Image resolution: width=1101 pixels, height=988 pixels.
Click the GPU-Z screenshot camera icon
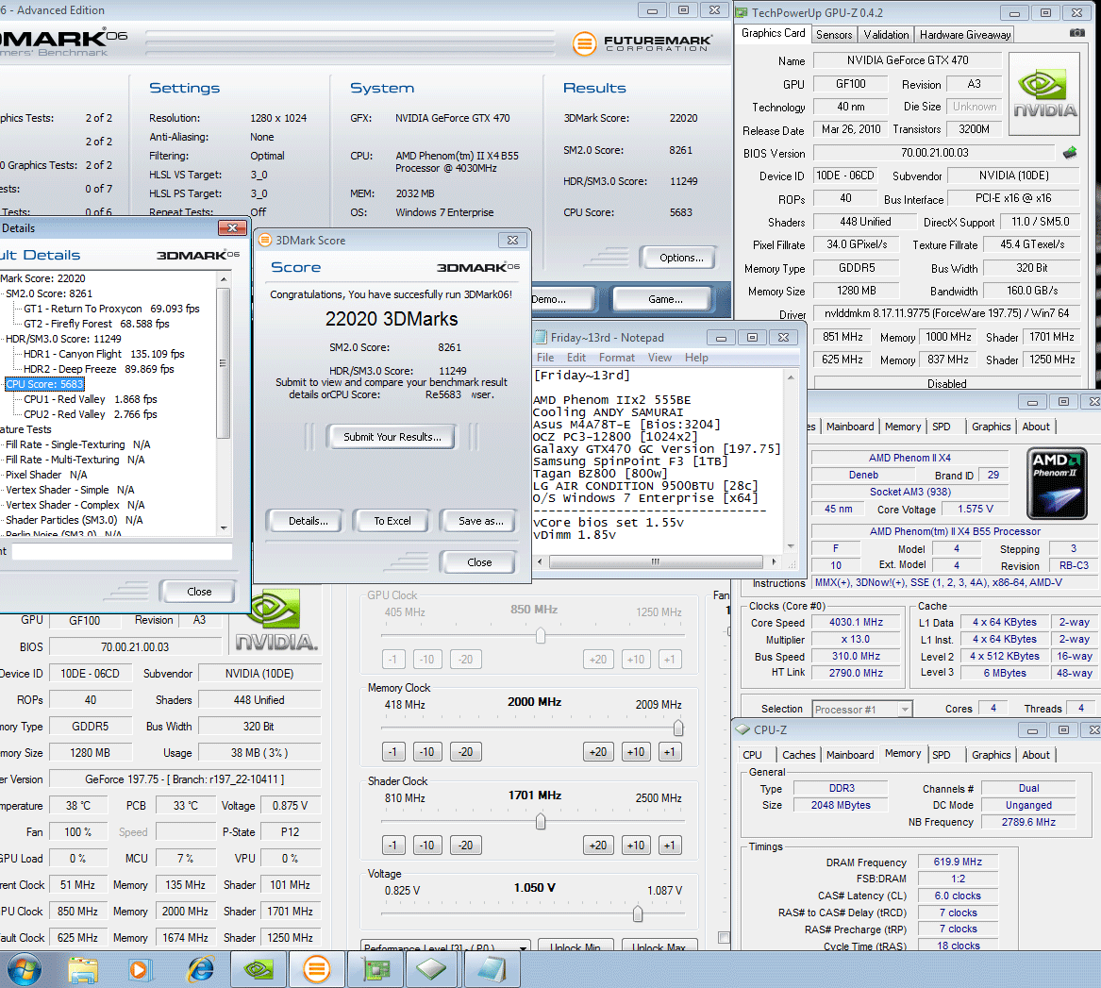coord(1076,33)
